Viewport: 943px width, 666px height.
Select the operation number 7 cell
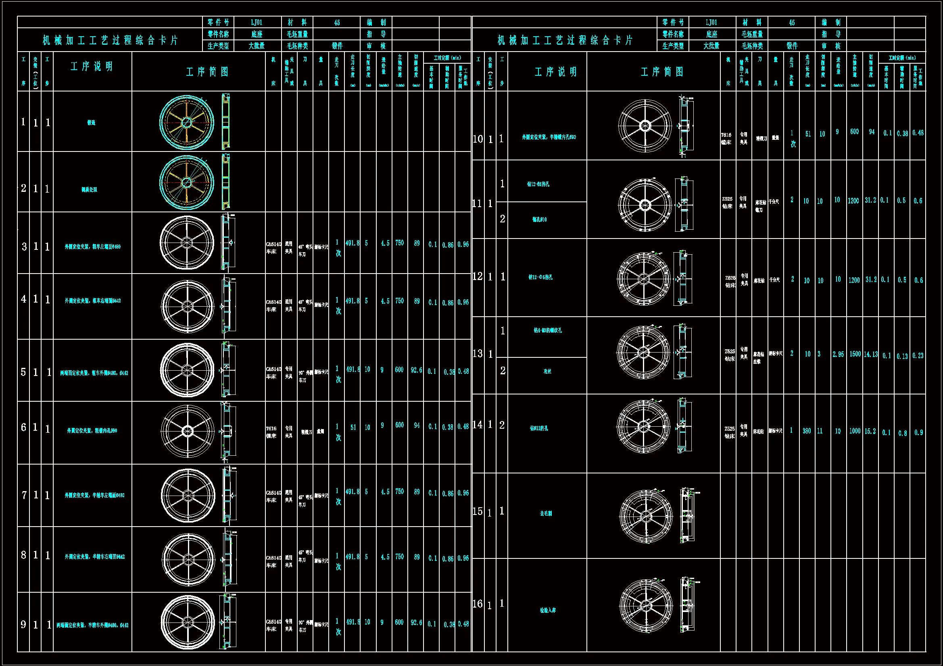tap(24, 495)
